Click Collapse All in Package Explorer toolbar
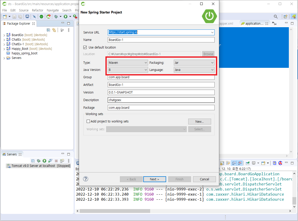Viewport: 298px width, 221px height. click(49, 30)
